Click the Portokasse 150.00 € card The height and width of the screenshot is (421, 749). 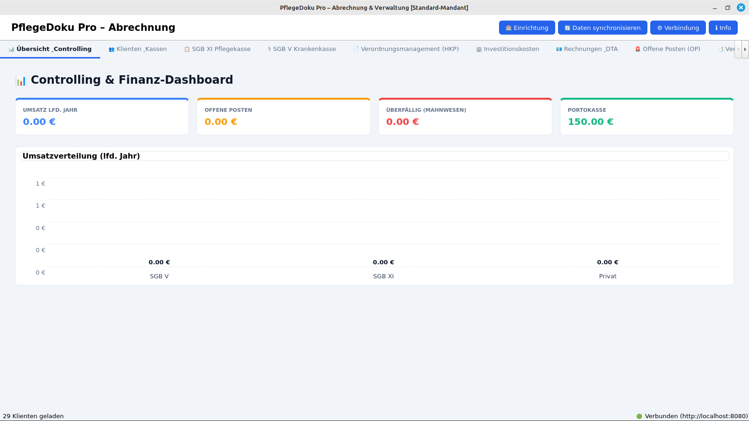coord(647,117)
